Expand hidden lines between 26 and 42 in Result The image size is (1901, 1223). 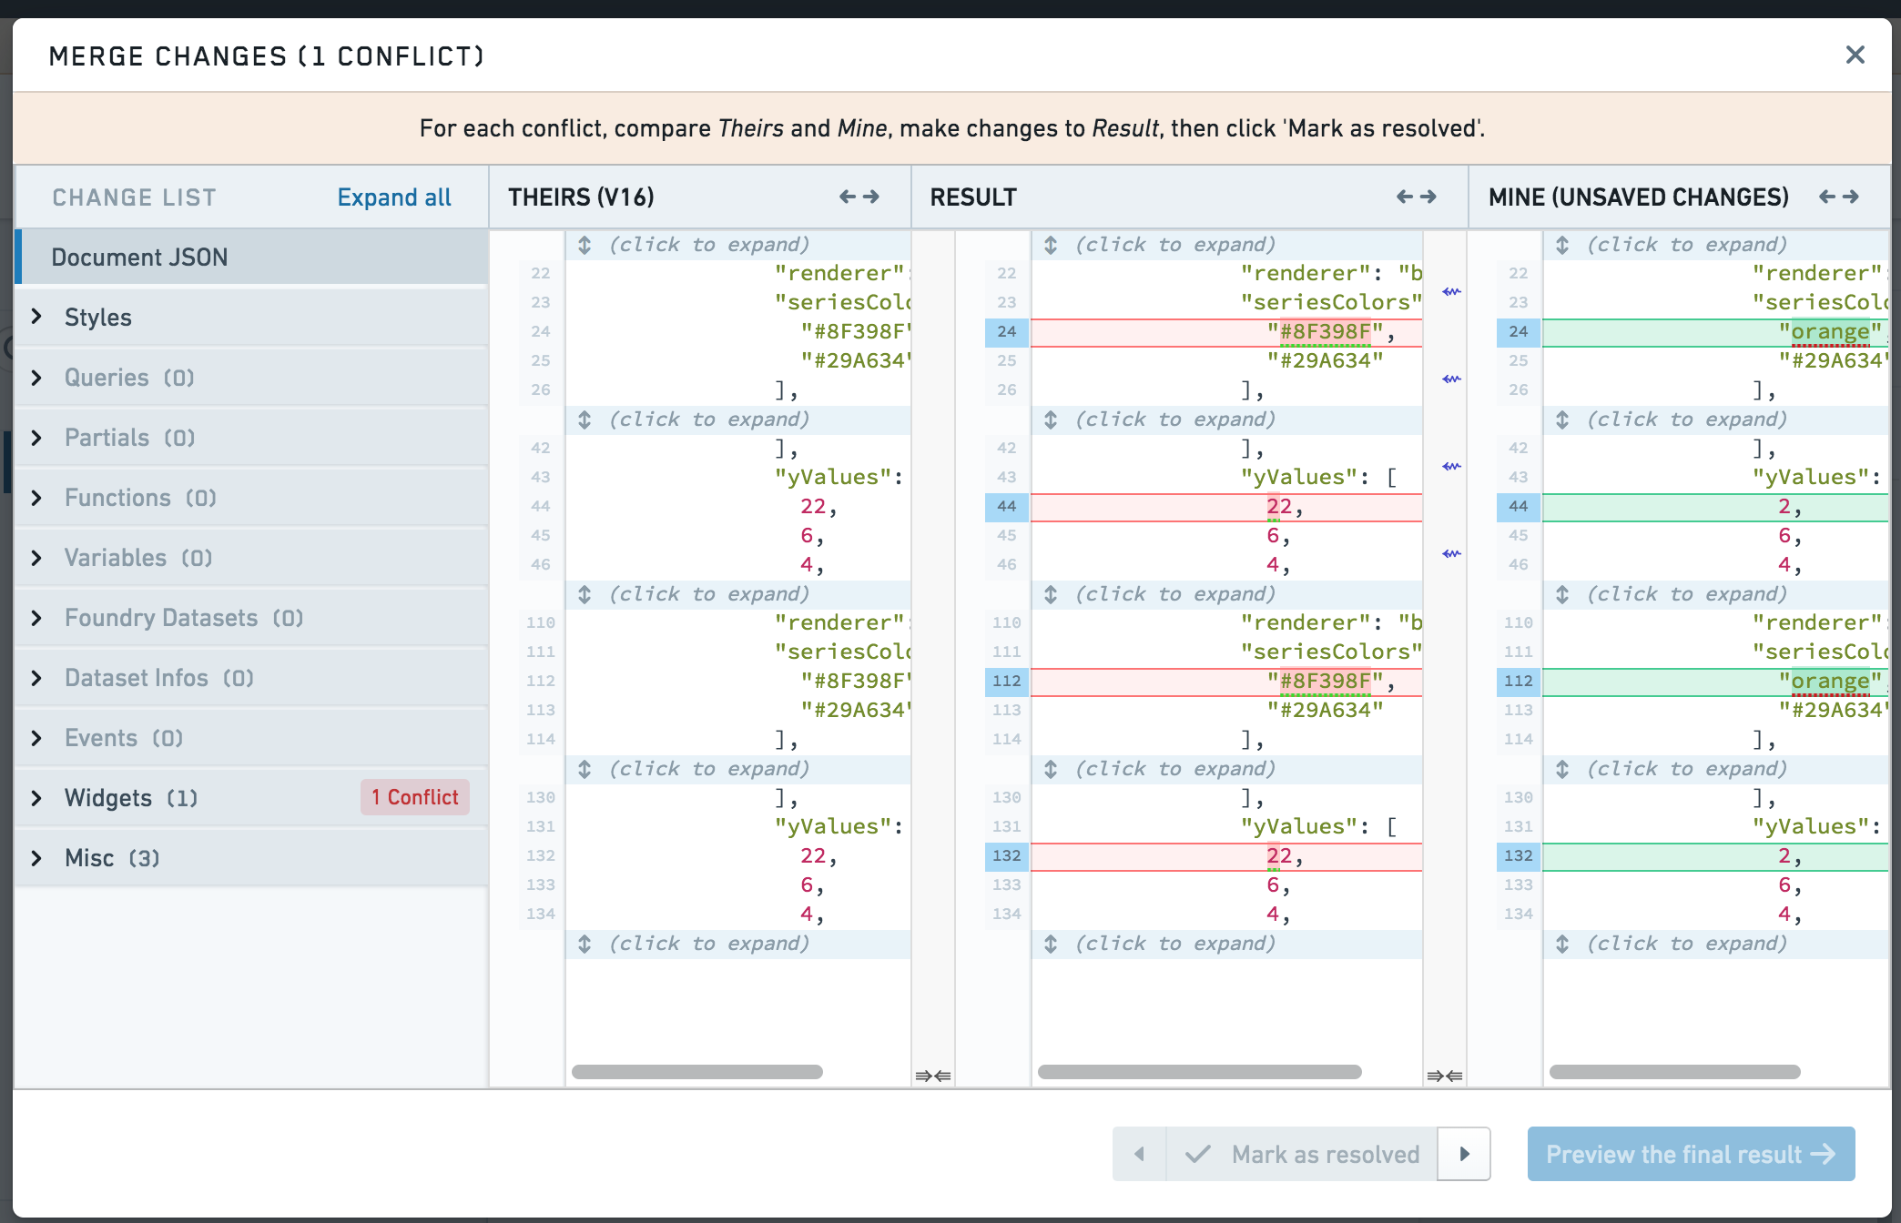(x=1226, y=419)
